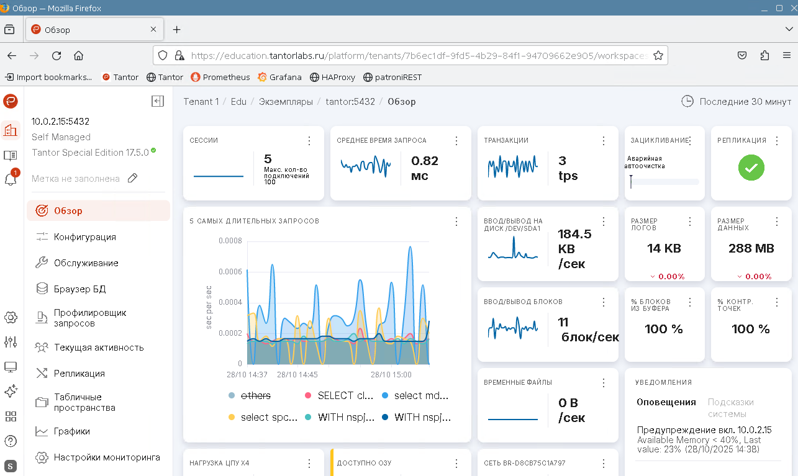
Task: Collapse the left sidebar panel
Action: pos(158,101)
